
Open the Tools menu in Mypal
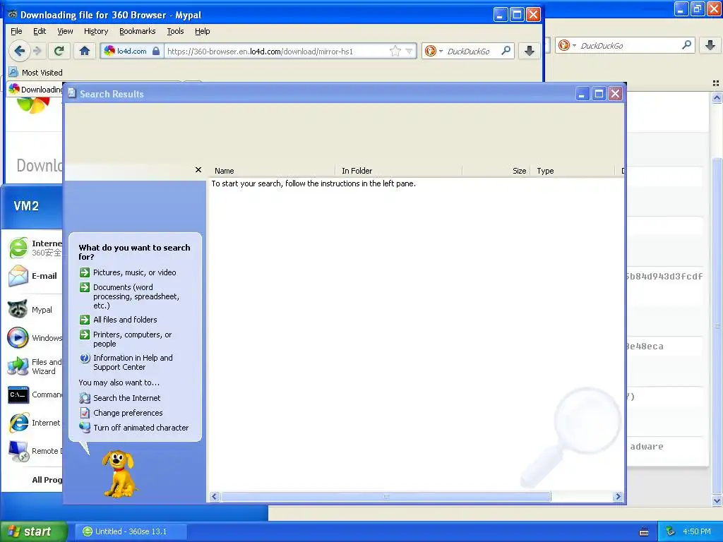coord(175,31)
